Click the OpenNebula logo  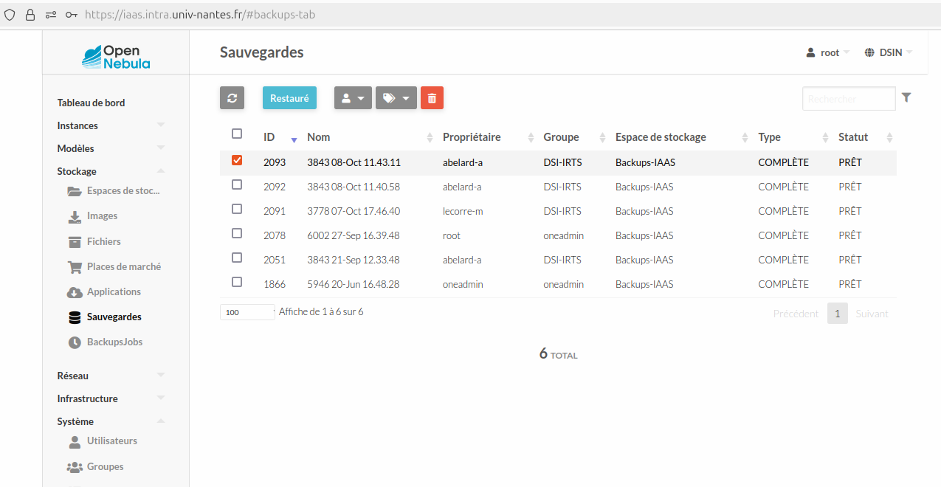click(x=116, y=56)
